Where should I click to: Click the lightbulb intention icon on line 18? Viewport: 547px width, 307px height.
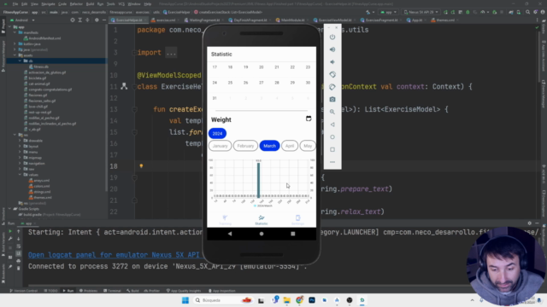(x=141, y=166)
